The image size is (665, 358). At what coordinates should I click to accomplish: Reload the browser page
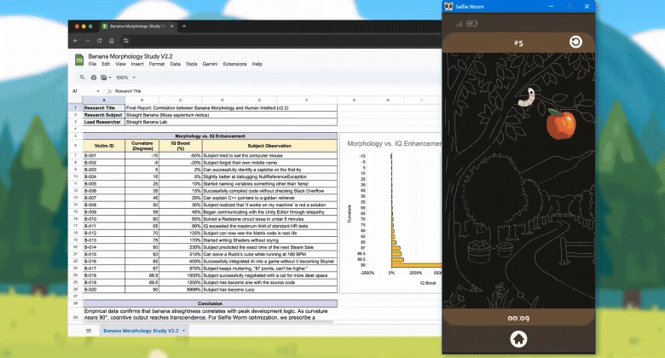[x=99, y=41]
